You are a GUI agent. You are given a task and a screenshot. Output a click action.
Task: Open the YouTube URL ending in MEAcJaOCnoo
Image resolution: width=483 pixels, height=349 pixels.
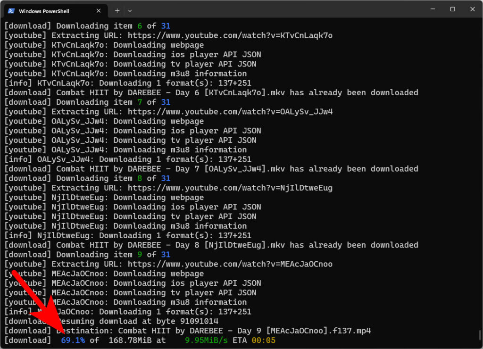[230, 264]
